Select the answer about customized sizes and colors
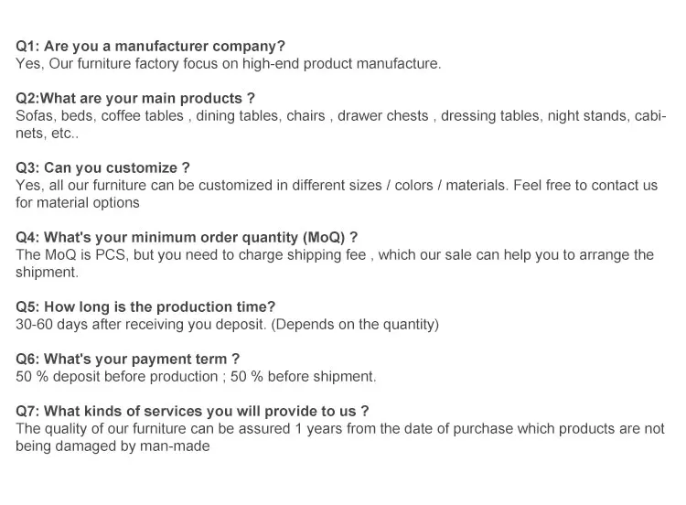Image resolution: width=686 pixels, height=505 pixels. 261,186
